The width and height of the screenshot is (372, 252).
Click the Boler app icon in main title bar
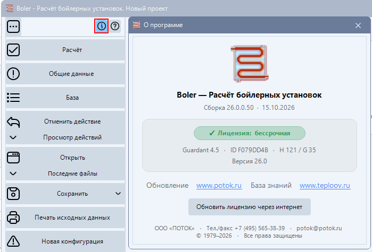coord(10,8)
